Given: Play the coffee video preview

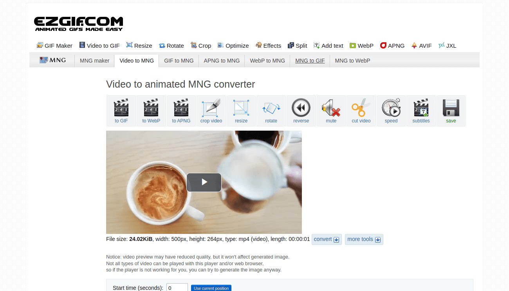Looking at the screenshot, I should pyautogui.click(x=204, y=182).
